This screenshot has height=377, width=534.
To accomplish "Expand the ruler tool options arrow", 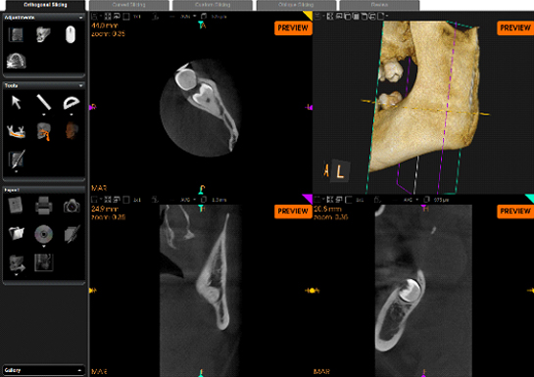I will point(43,115).
